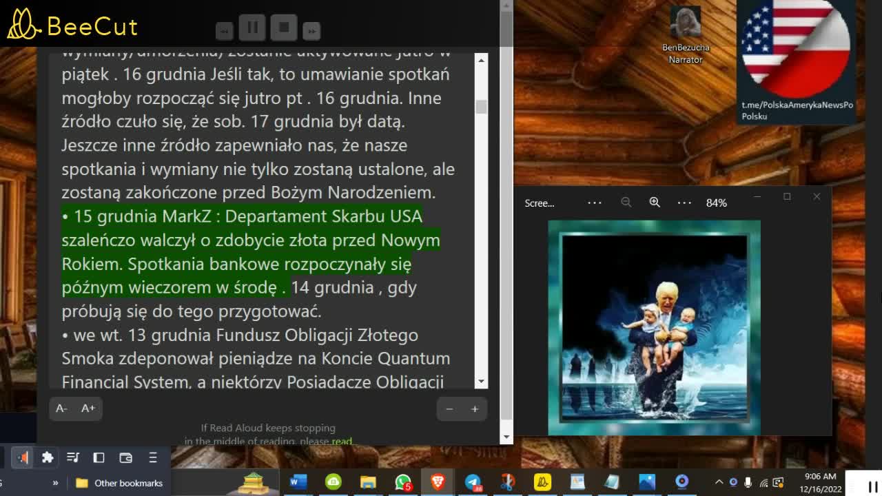Close the Photos viewer window
The height and width of the screenshot is (496, 882).
click(x=817, y=197)
